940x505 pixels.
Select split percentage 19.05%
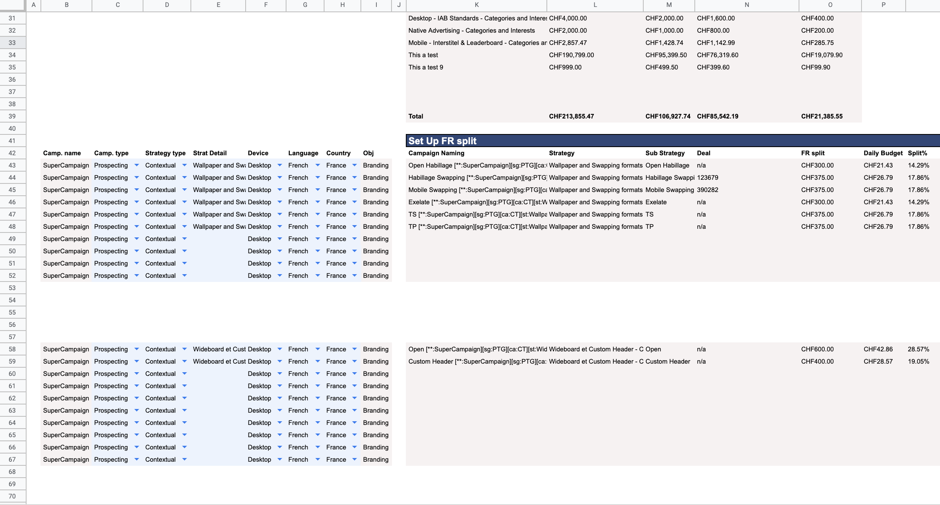(923, 362)
